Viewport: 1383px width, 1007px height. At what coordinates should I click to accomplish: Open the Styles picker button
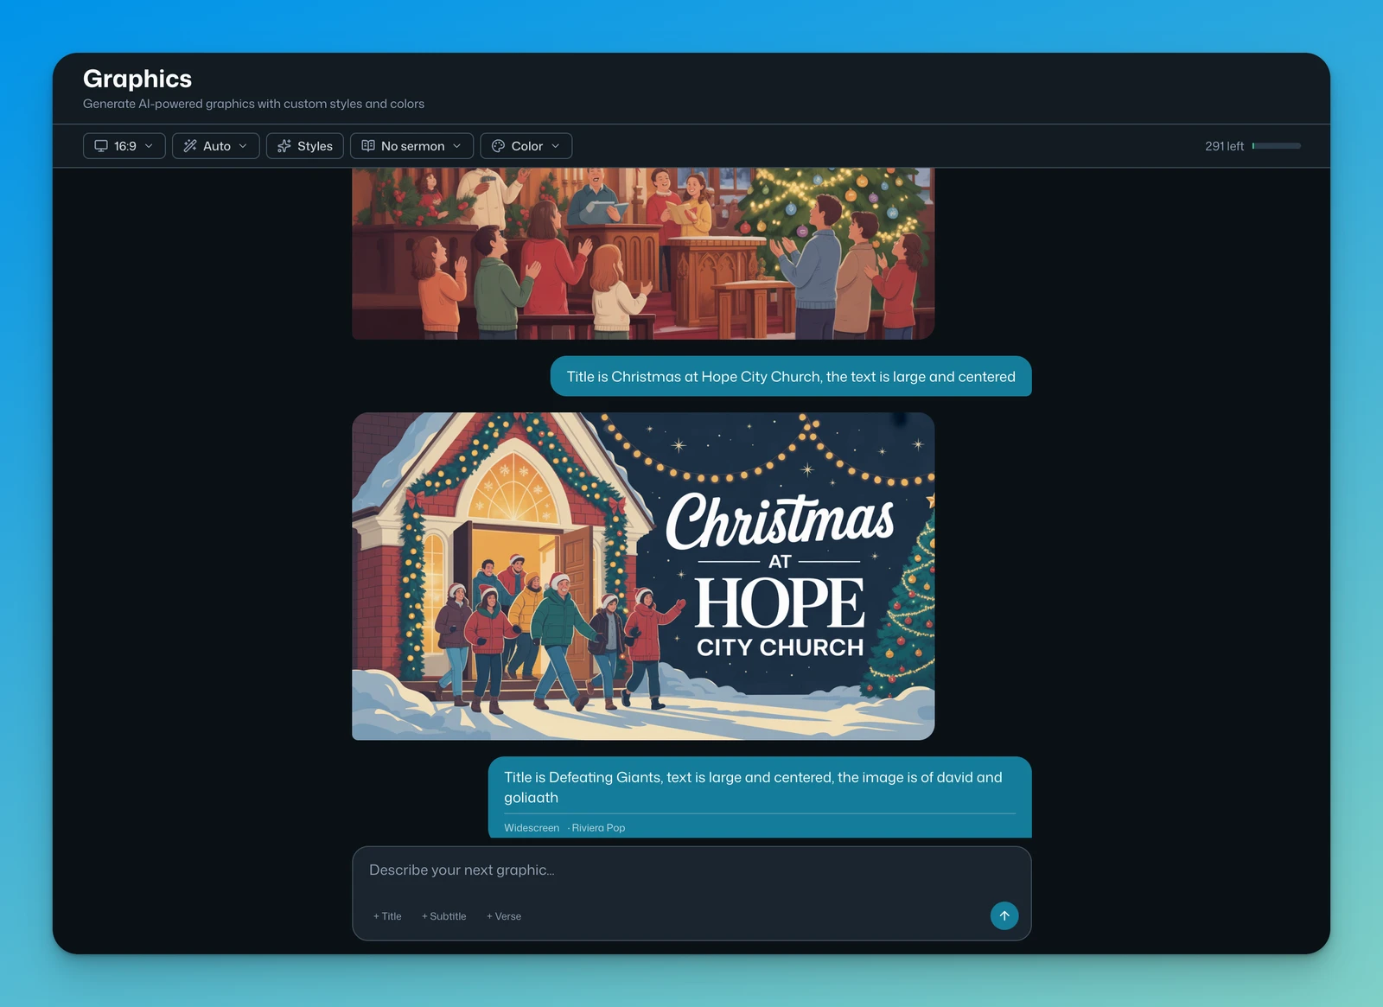[x=305, y=146]
